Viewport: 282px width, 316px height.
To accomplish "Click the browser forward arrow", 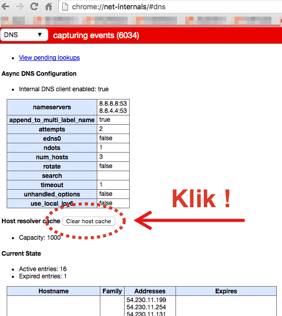I will (20, 7).
